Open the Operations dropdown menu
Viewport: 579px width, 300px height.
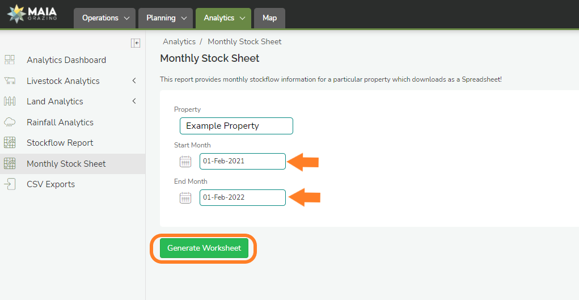coord(105,18)
